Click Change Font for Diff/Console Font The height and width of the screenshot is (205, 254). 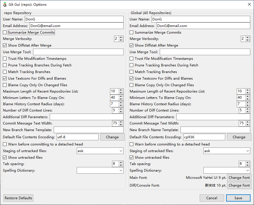tap(239, 185)
